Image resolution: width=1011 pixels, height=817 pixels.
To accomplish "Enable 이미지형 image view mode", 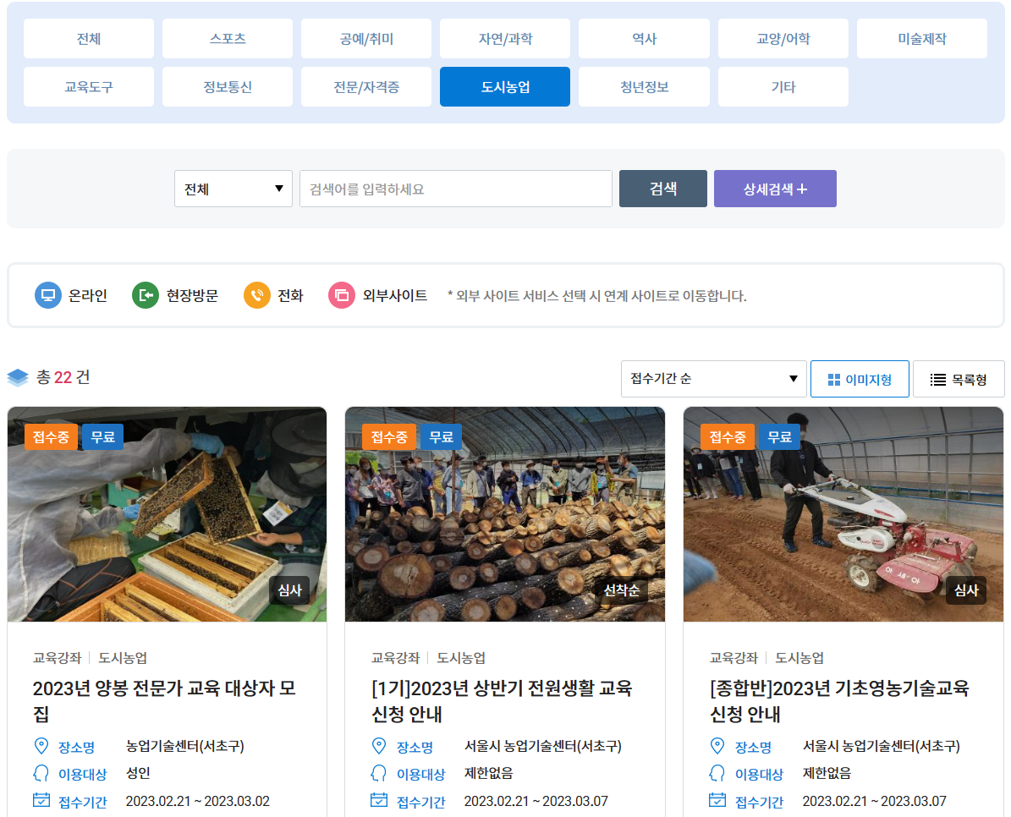I will point(860,378).
